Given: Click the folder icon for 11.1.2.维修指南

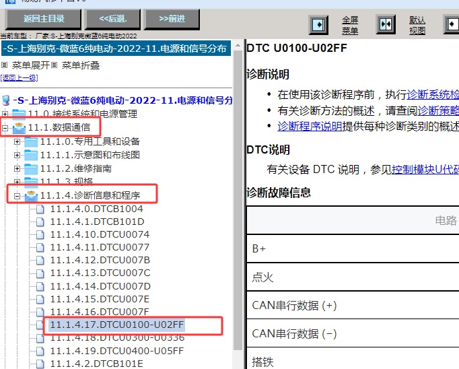Looking at the screenshot, I should point(31,168).
